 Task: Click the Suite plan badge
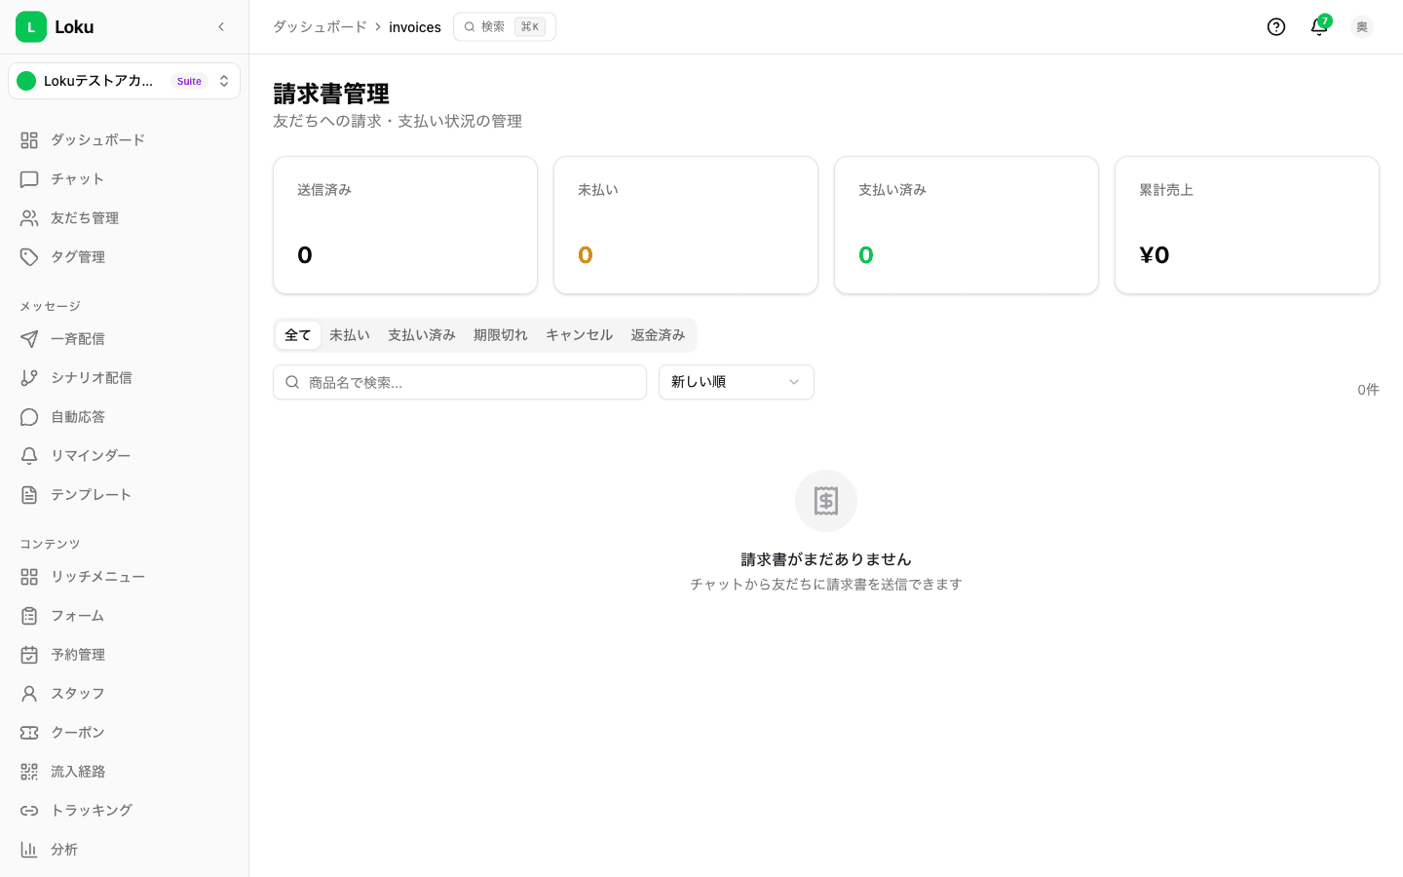189,81
